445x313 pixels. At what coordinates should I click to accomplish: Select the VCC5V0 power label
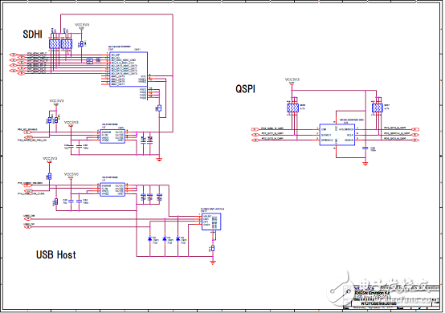[71, 174]
